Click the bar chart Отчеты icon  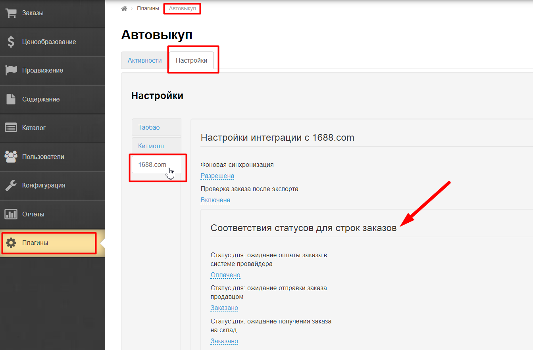[11, 214]
